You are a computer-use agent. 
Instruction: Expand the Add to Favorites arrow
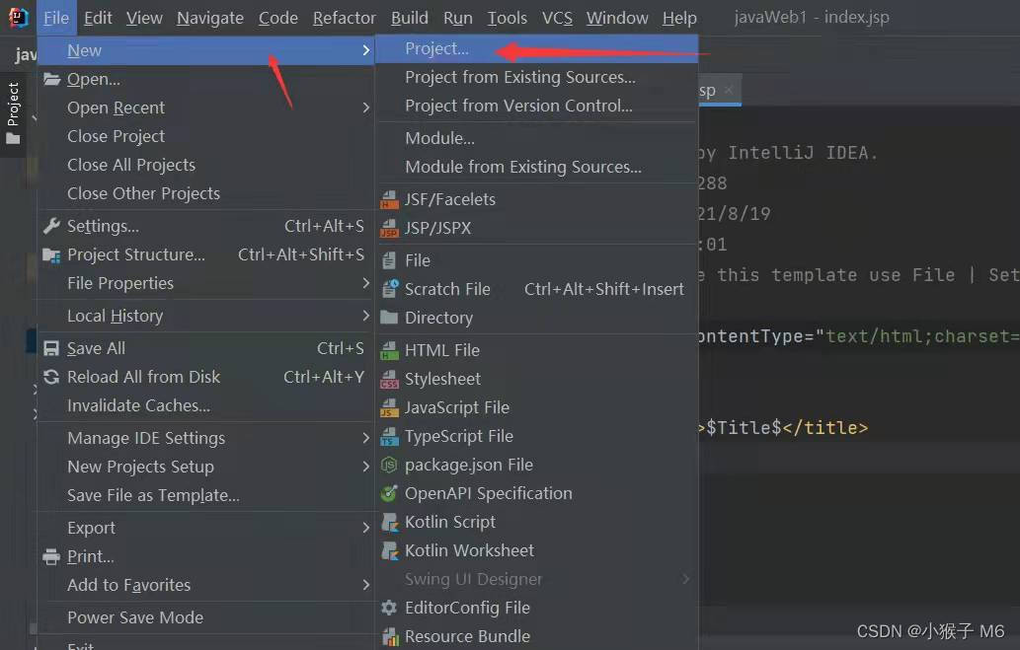[x=365, y=585]
